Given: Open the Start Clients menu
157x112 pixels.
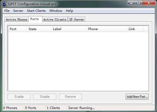Looking at the screenshot, I should tap(36, 11).
